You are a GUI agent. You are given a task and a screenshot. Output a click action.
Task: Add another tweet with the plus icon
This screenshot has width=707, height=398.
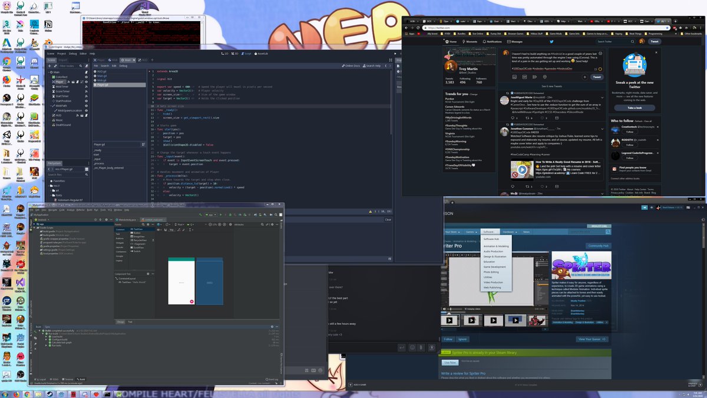click(585, 77)
